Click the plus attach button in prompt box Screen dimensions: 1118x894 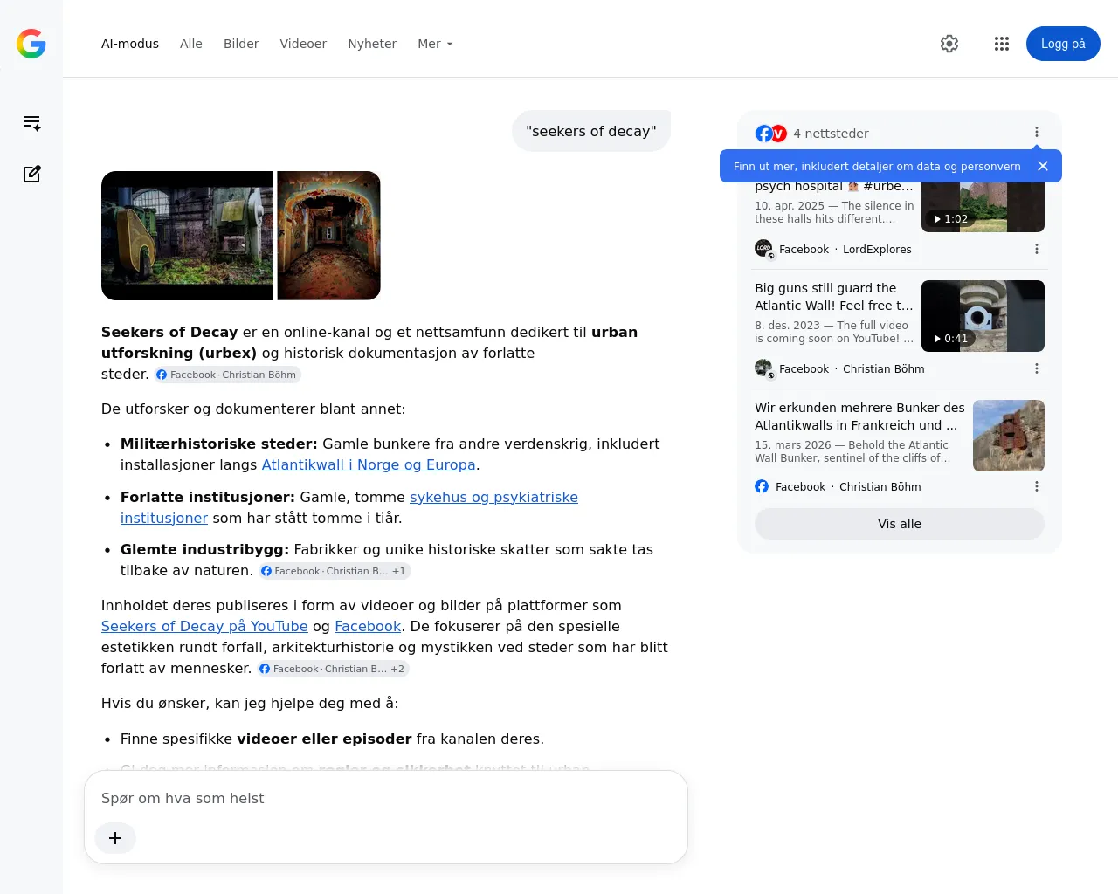coord(115,838)
